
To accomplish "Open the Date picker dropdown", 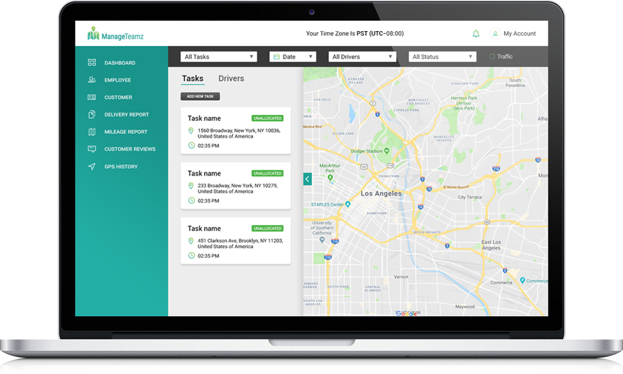I will coord(293,57).
